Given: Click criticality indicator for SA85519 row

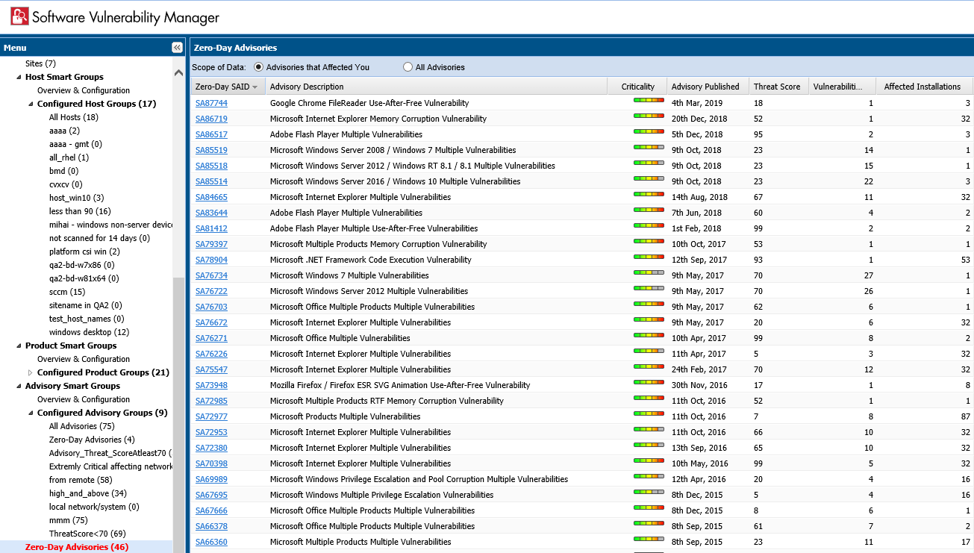Looking at the screenshot, I should tap(648, 147).
